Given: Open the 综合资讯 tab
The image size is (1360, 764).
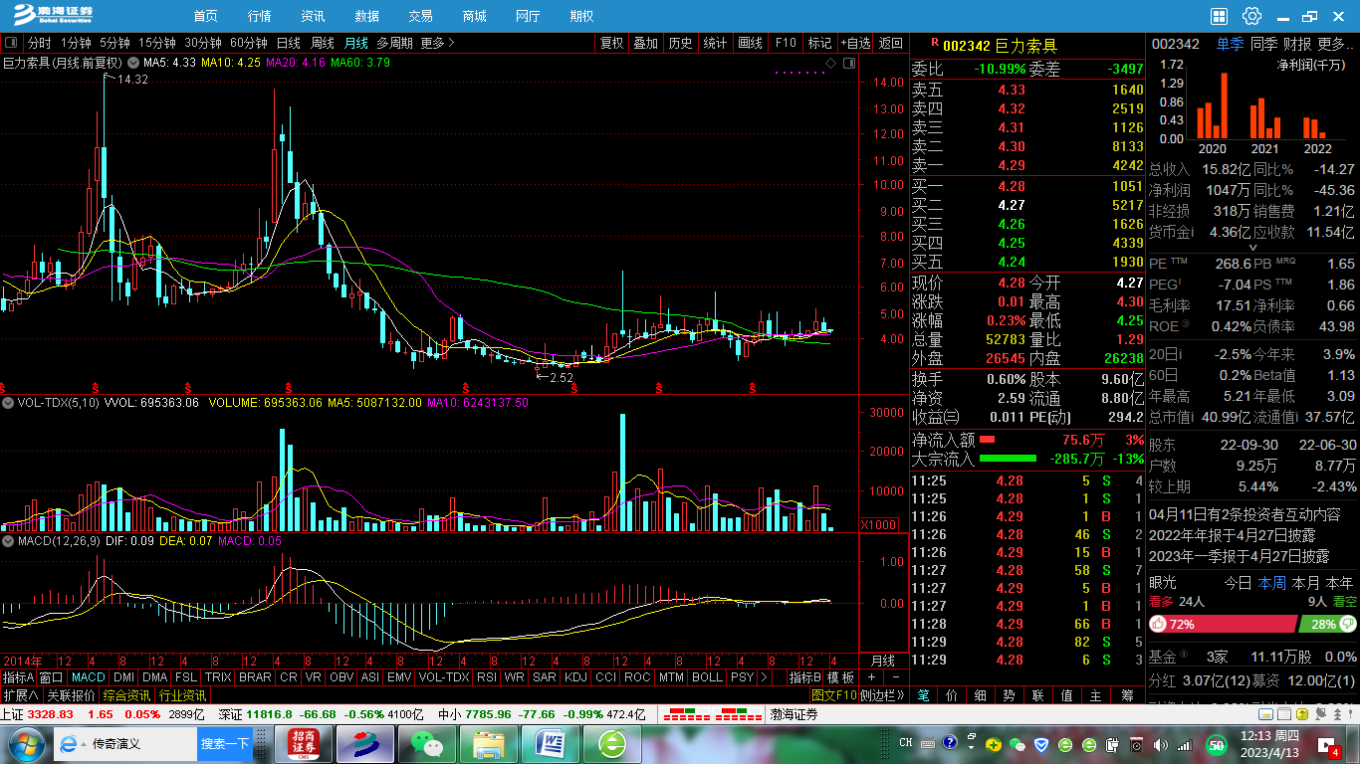Looking at the screenshot, I should pyautogui.click(x=127, y=695).
